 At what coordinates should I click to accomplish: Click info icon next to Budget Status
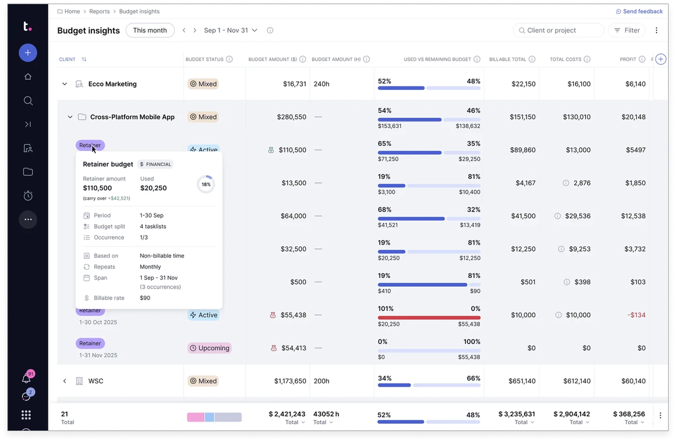point(229,59)
